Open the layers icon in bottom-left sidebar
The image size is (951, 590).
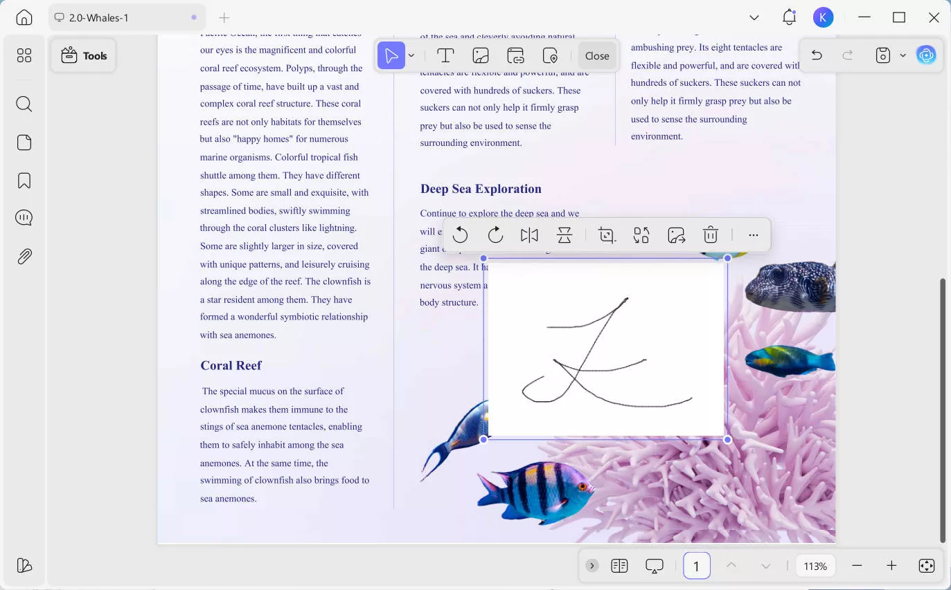[24, 565]
